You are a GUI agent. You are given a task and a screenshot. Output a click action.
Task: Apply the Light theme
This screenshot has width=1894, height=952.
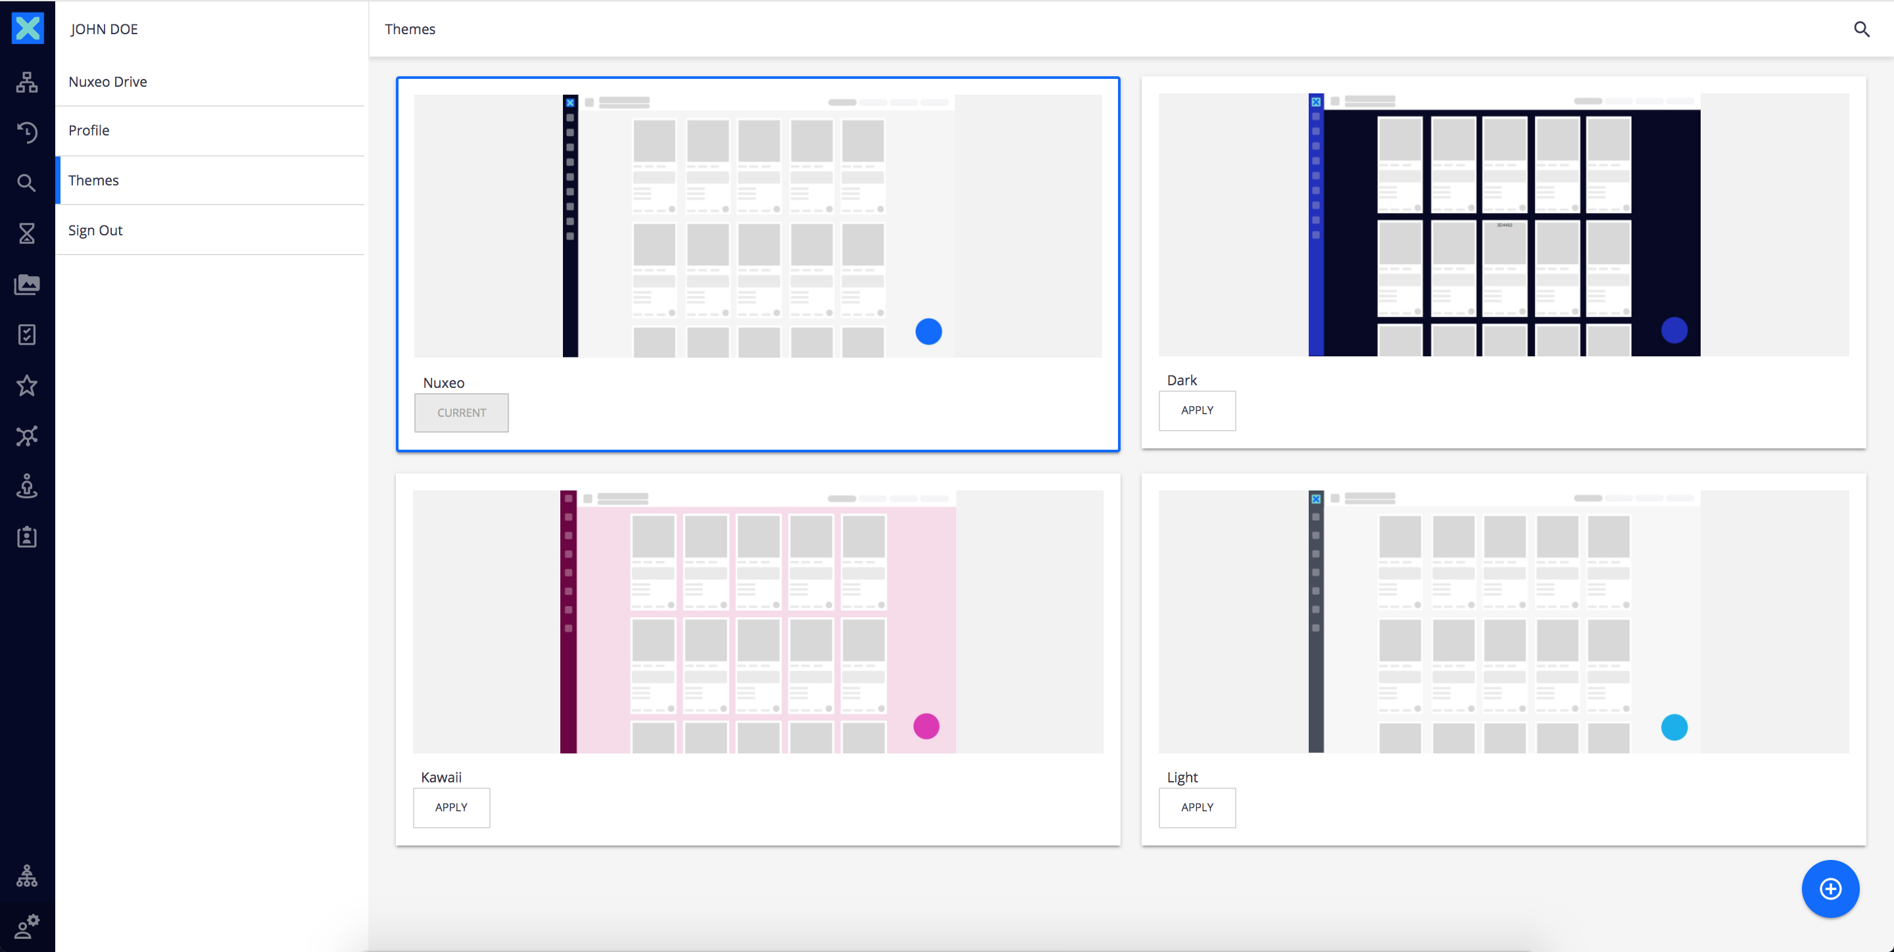click(x=1197, y=807)
